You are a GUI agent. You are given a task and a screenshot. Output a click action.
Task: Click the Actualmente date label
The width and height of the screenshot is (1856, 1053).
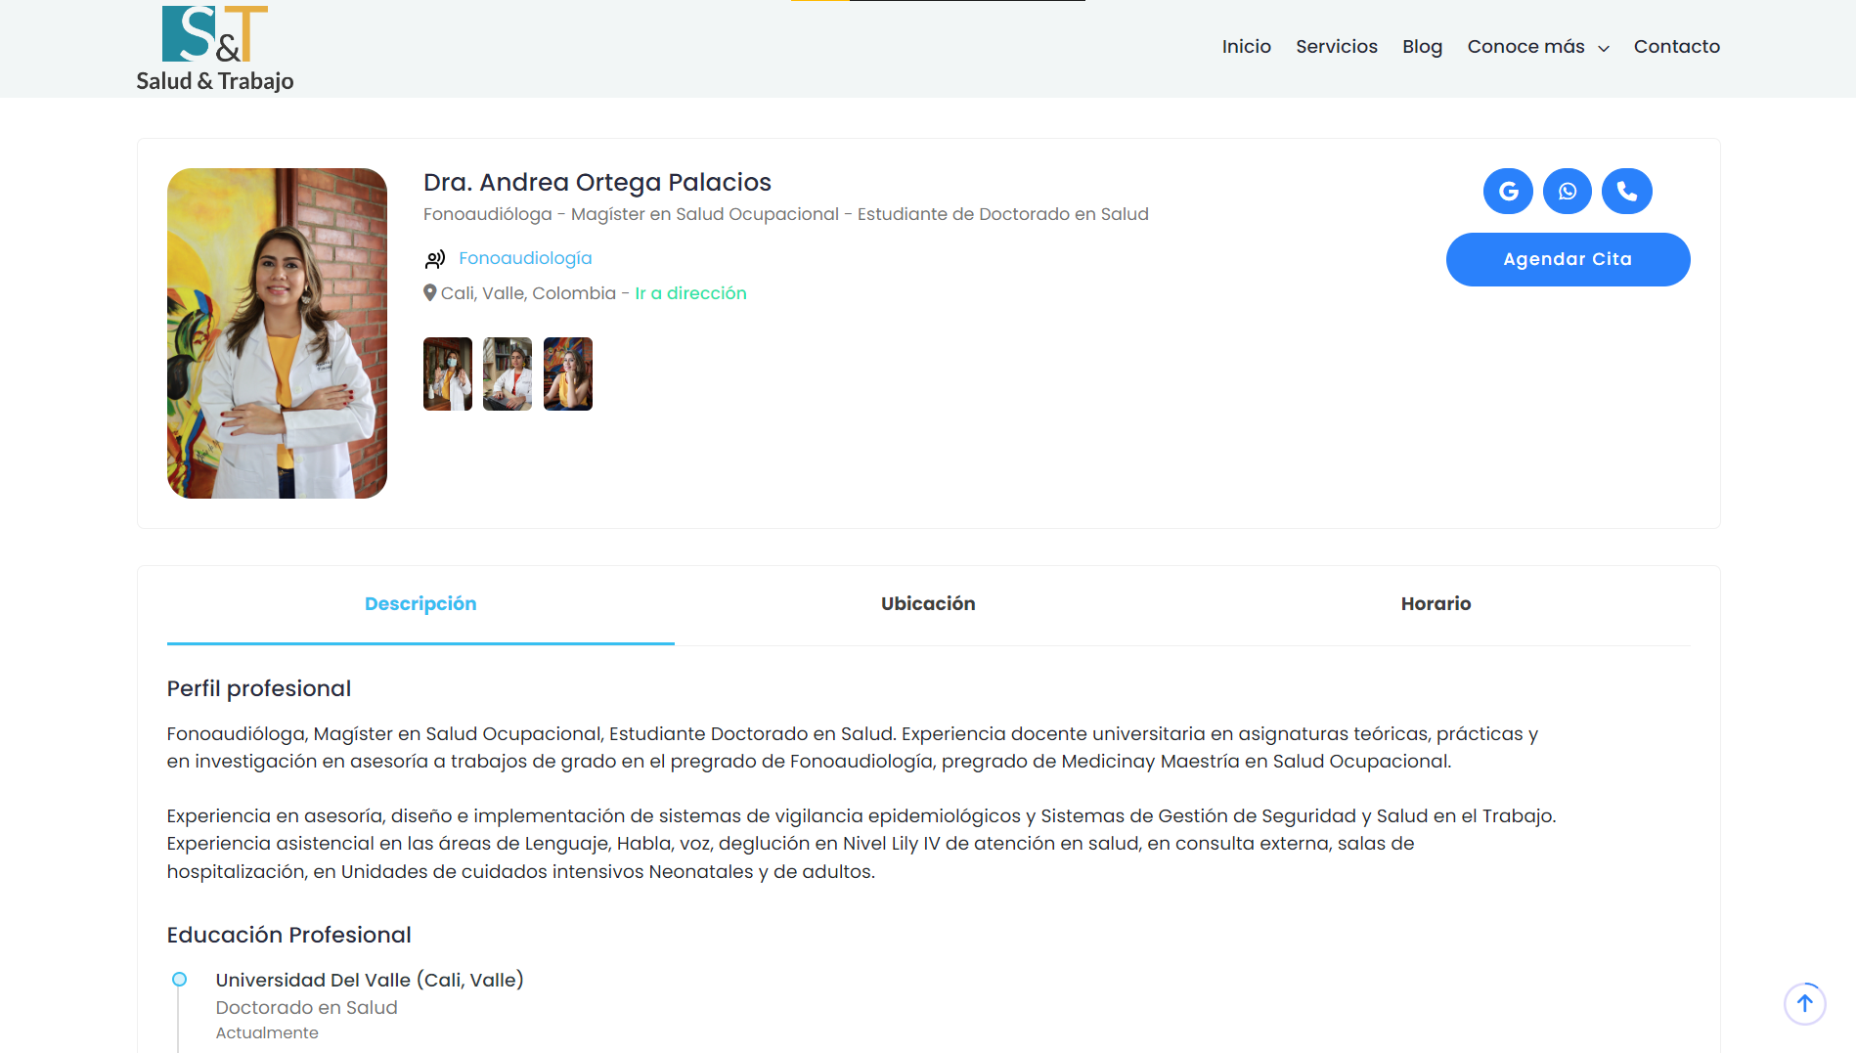[x=267, y=1032]
